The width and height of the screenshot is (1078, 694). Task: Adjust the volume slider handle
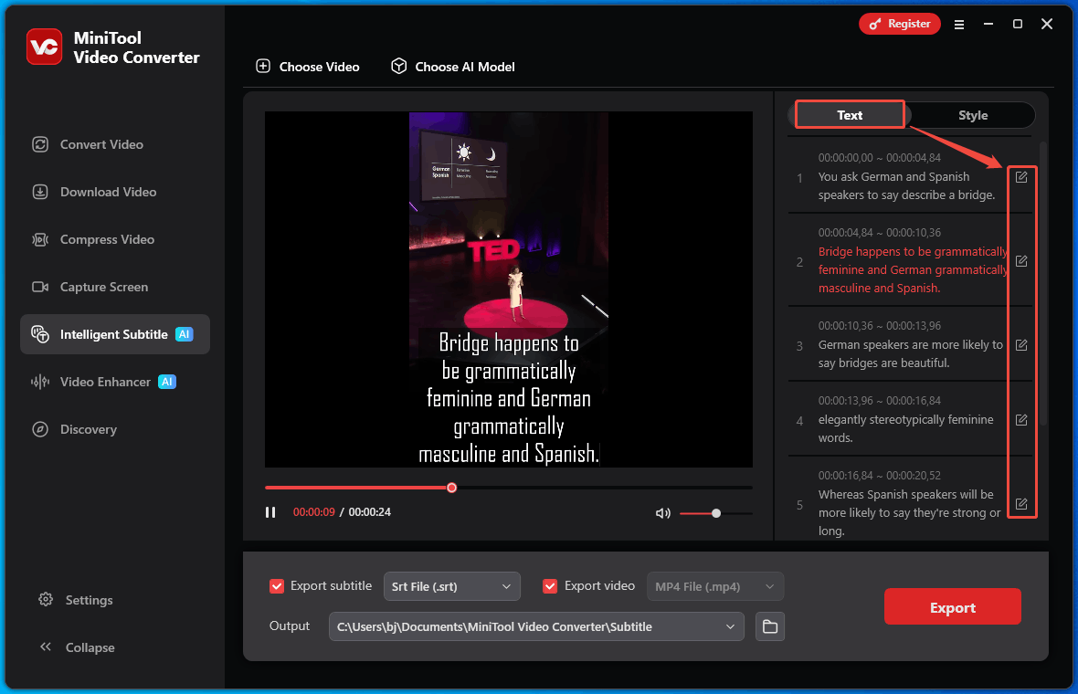pos(715,513)
